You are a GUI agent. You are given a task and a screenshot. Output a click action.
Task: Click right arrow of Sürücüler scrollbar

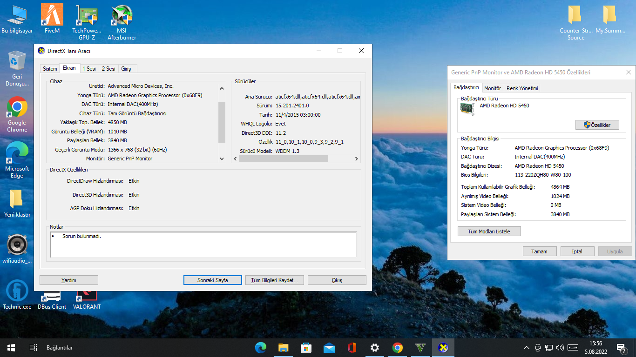357,159
